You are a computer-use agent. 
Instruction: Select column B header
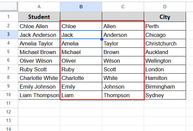[81, 7]
